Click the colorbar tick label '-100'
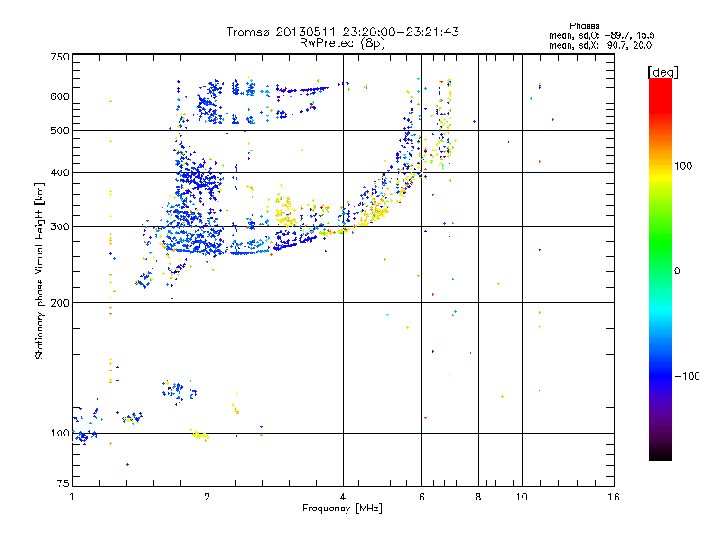This screenshot has height=541, width=722. tap(687, 376)
